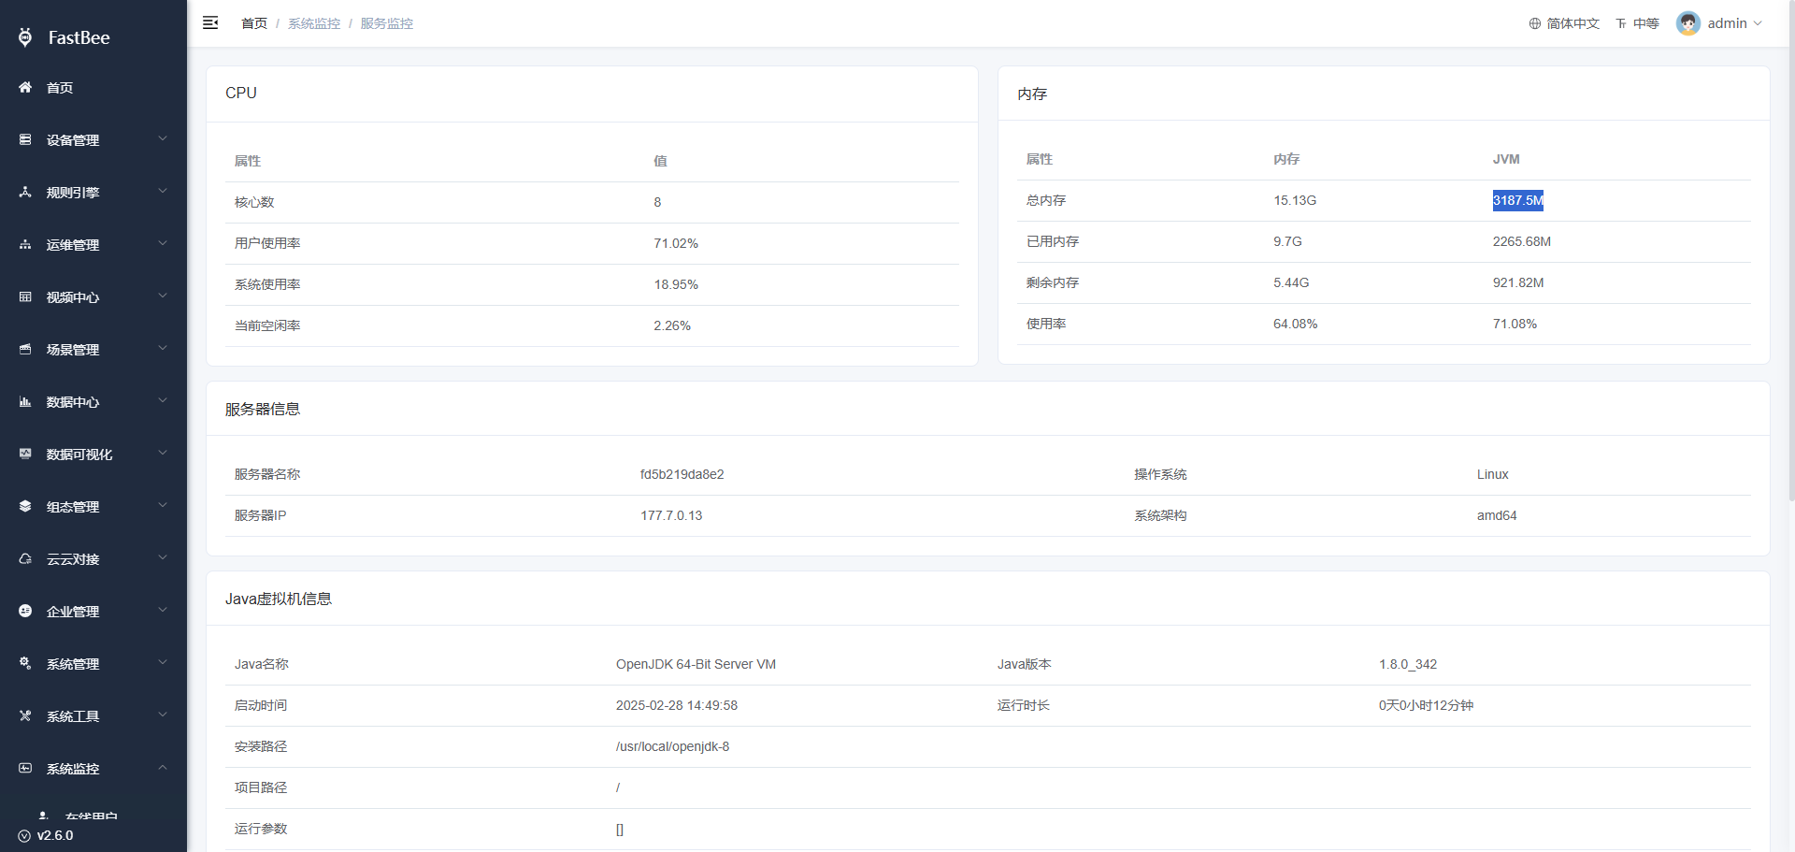Click the 系统工具 tools icon

(x=25, y=715)
